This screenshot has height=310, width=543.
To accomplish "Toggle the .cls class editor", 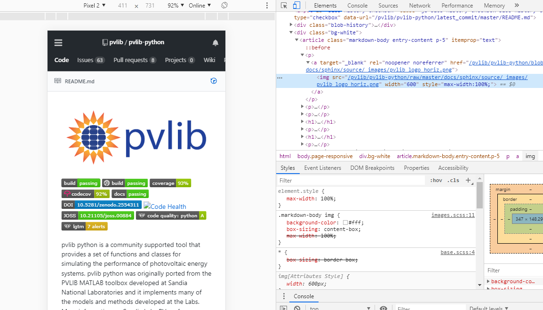I will coord(453,180).
